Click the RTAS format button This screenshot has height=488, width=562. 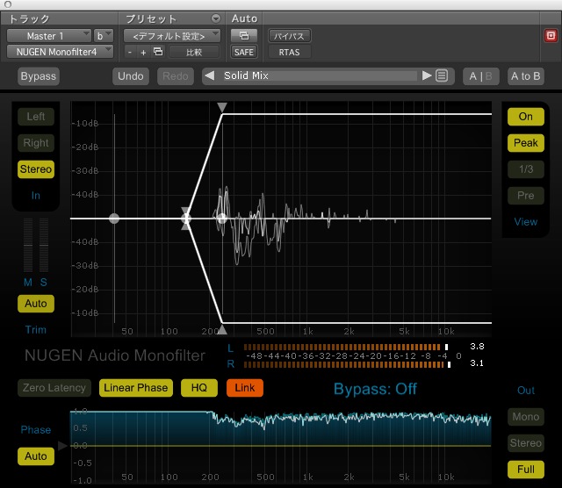click(x=289, y=53)
